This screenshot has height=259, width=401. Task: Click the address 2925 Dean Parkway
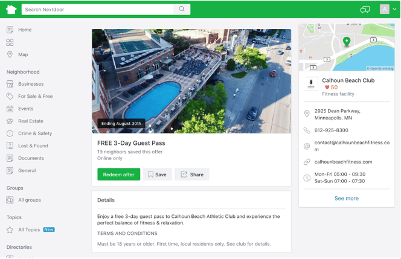point(338,114)
